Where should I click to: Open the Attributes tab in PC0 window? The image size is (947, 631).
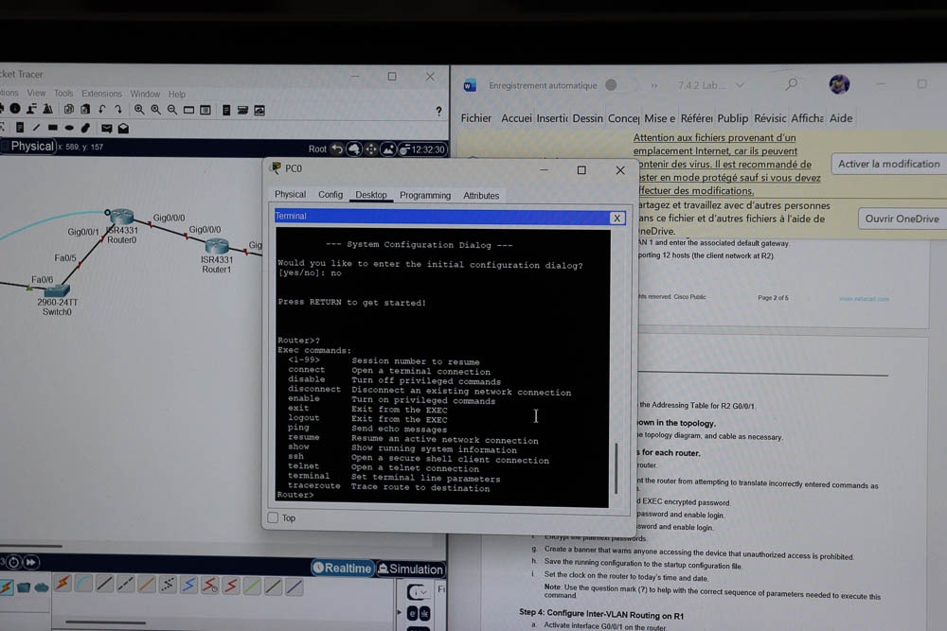(481, 196)
